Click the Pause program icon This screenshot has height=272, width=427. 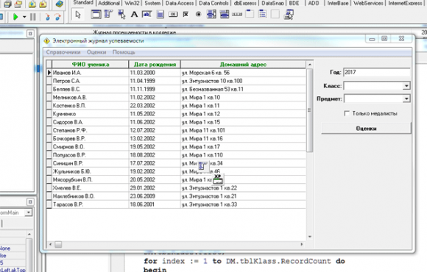(33, 17)
